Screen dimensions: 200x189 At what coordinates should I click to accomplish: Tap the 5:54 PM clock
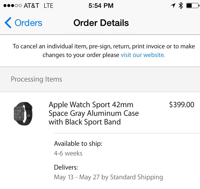point(101,6)
